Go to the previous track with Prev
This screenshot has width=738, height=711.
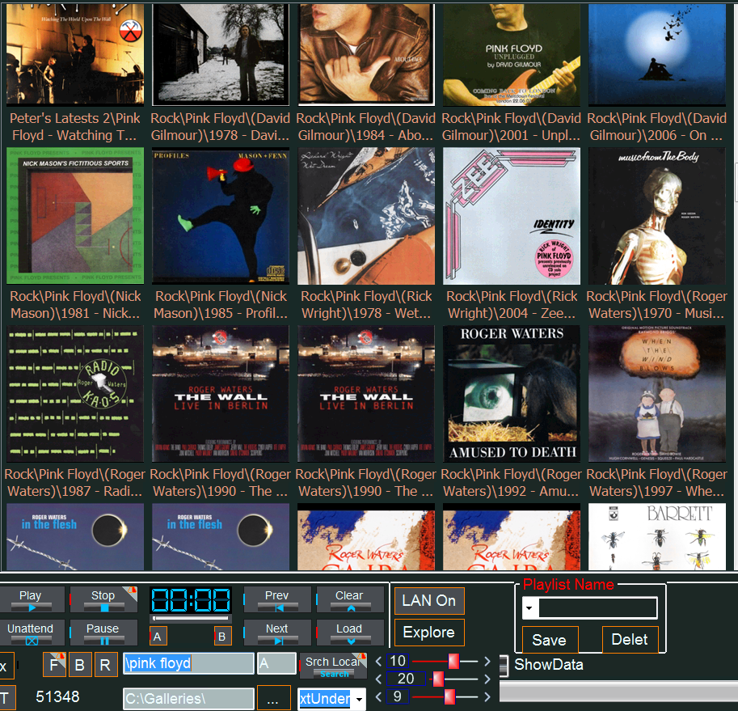[x=277, y=599]
